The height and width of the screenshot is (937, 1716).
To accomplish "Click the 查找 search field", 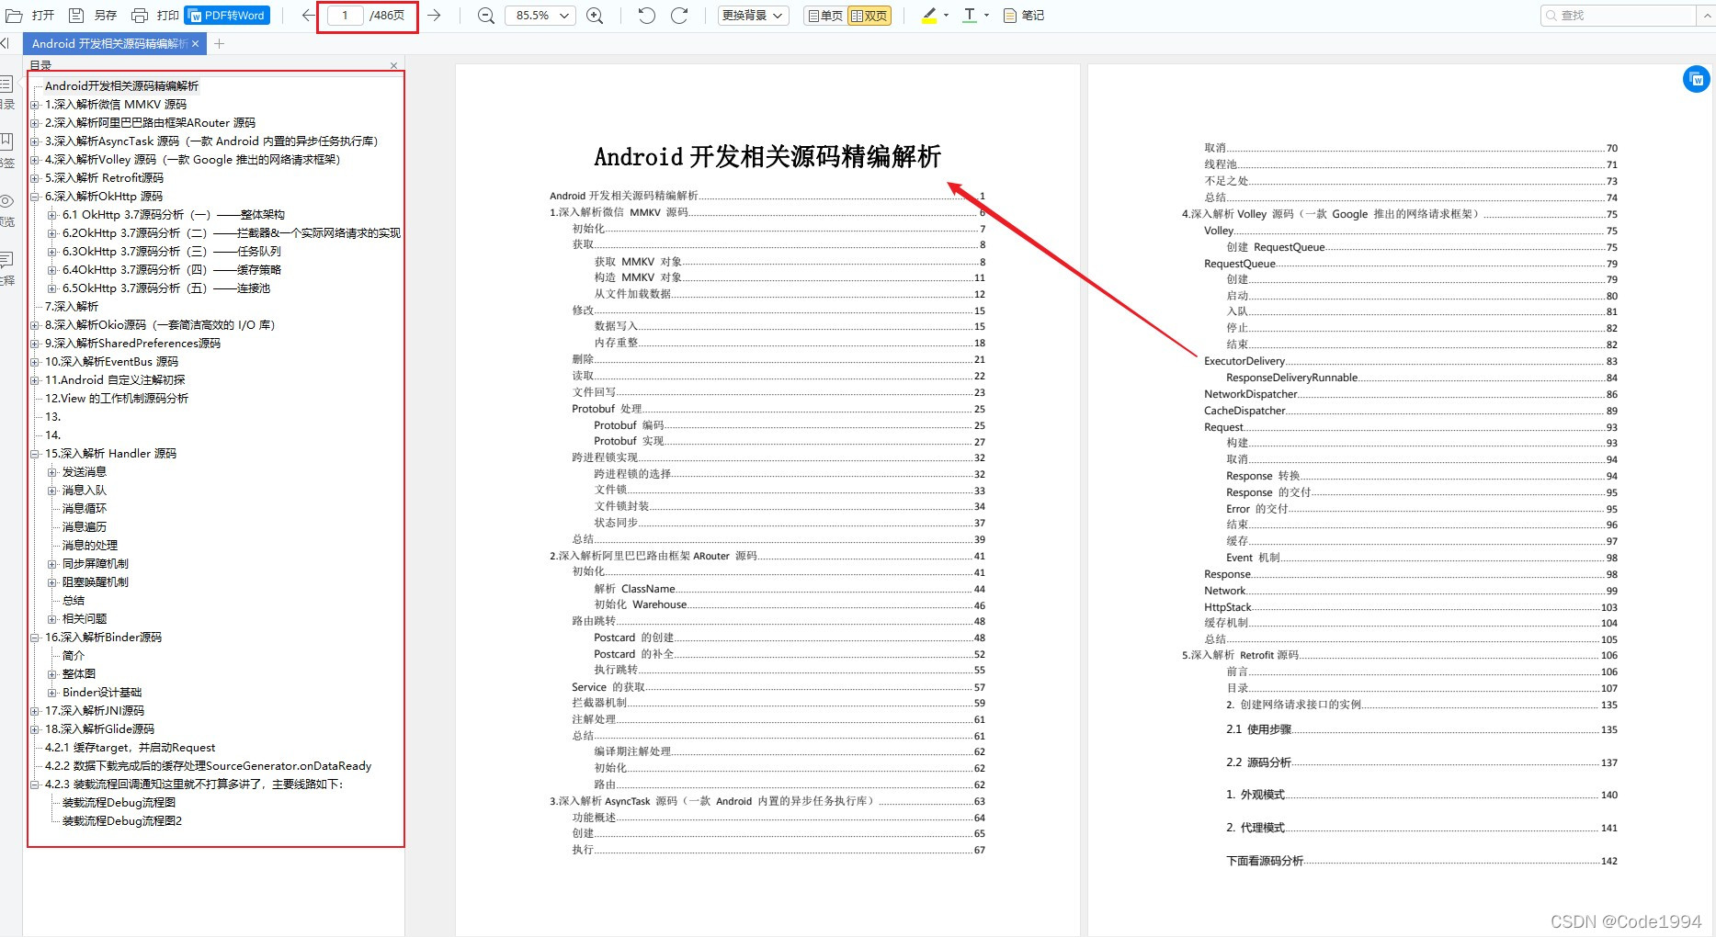I will (1618, 16).
